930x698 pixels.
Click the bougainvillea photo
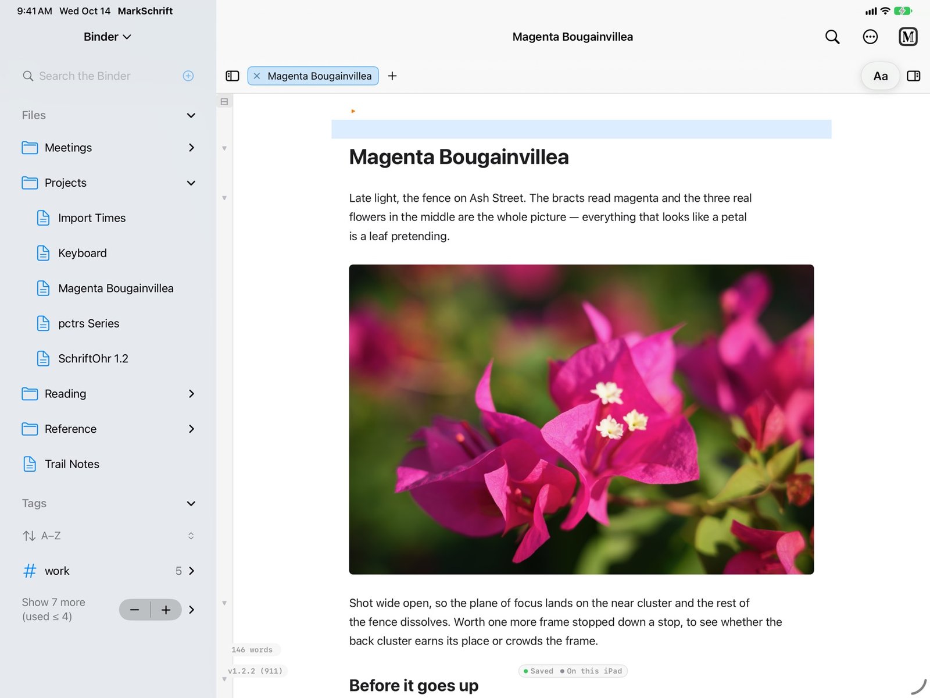click(x=581, y=419)
